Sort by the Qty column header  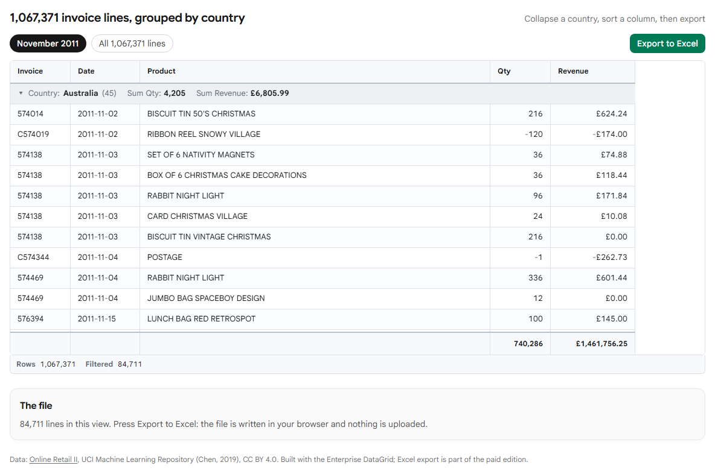521,71
